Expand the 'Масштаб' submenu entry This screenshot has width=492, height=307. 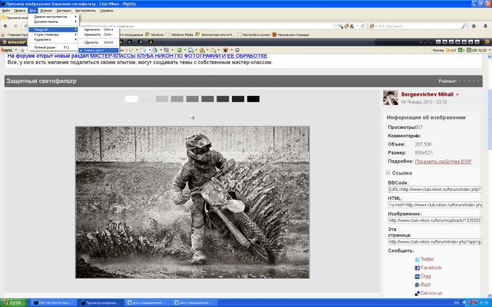tap(53, 29)
